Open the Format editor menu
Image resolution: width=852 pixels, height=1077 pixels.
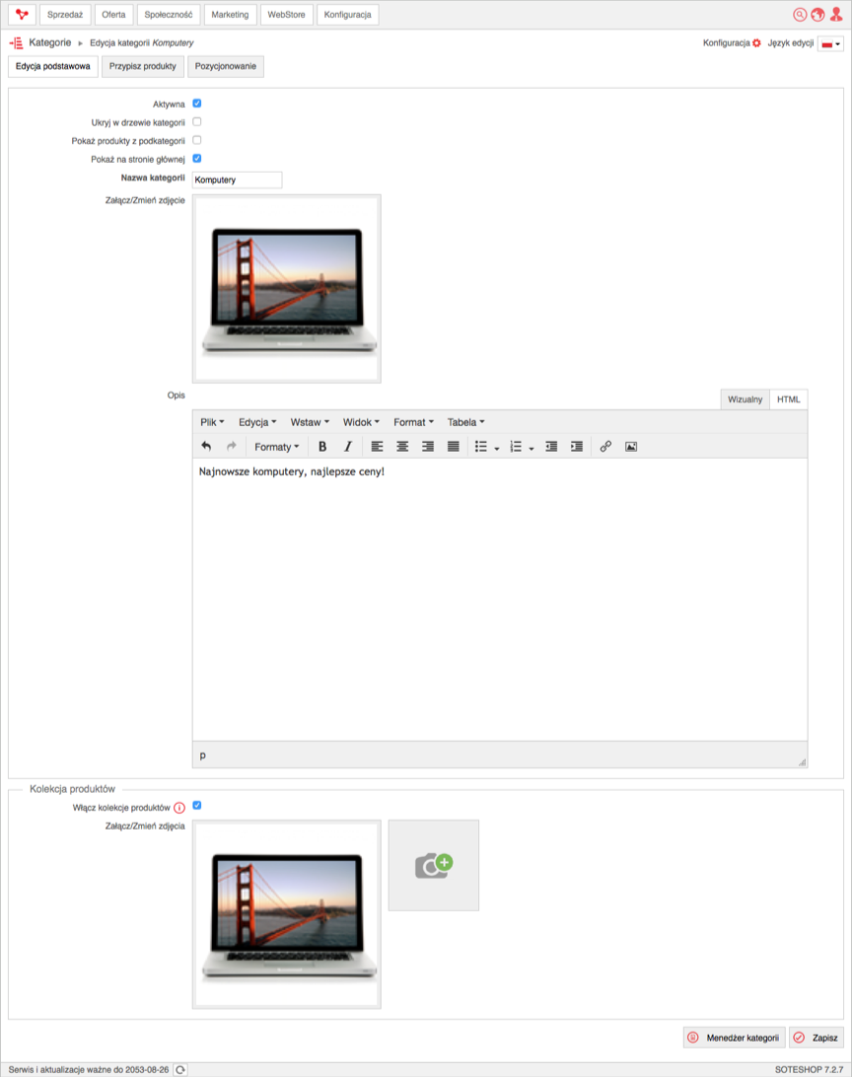413,422
